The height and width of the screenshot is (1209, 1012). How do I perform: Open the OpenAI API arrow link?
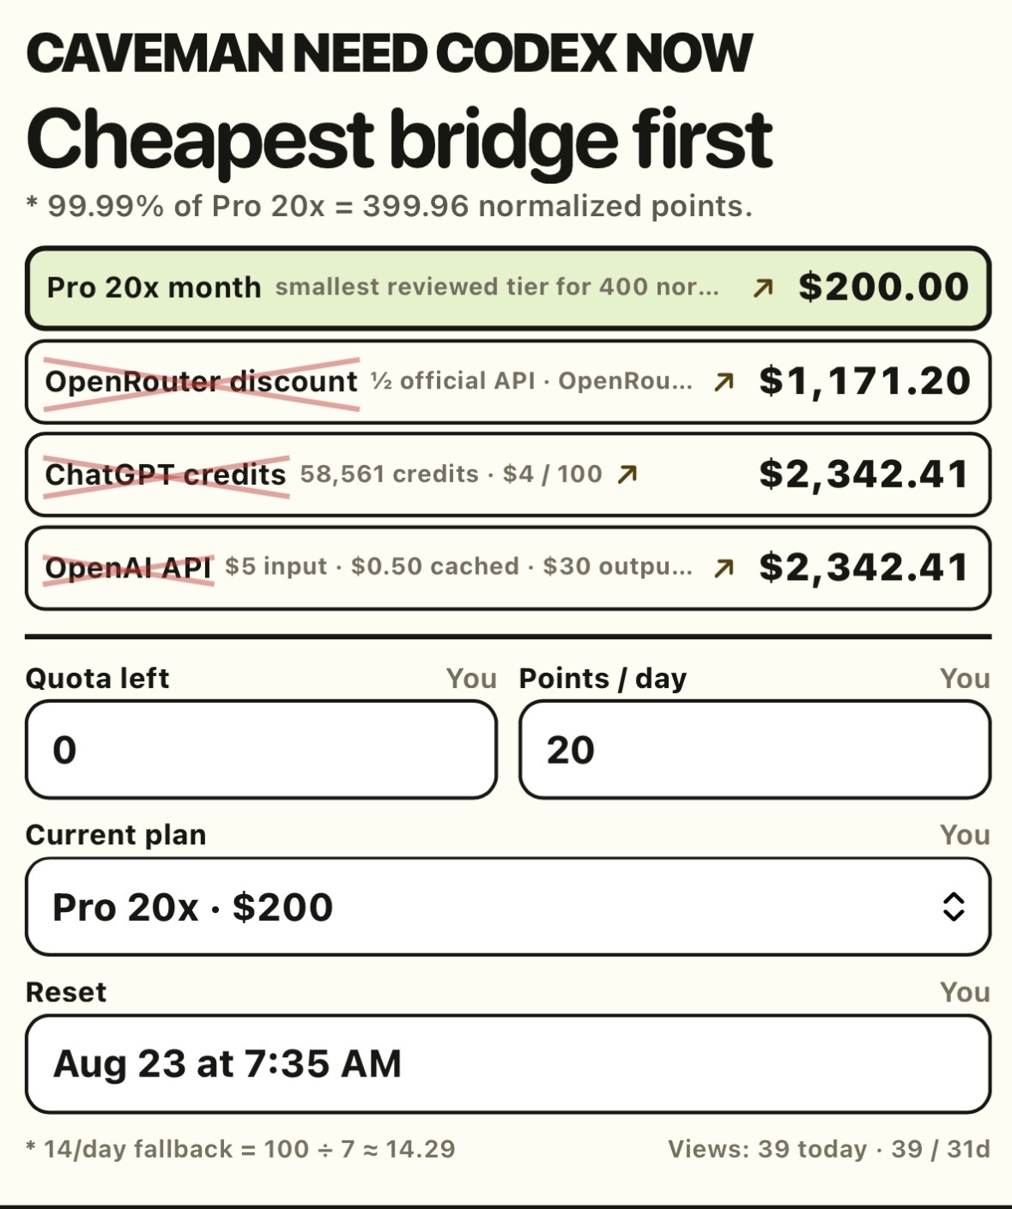[x=724, y=567]
